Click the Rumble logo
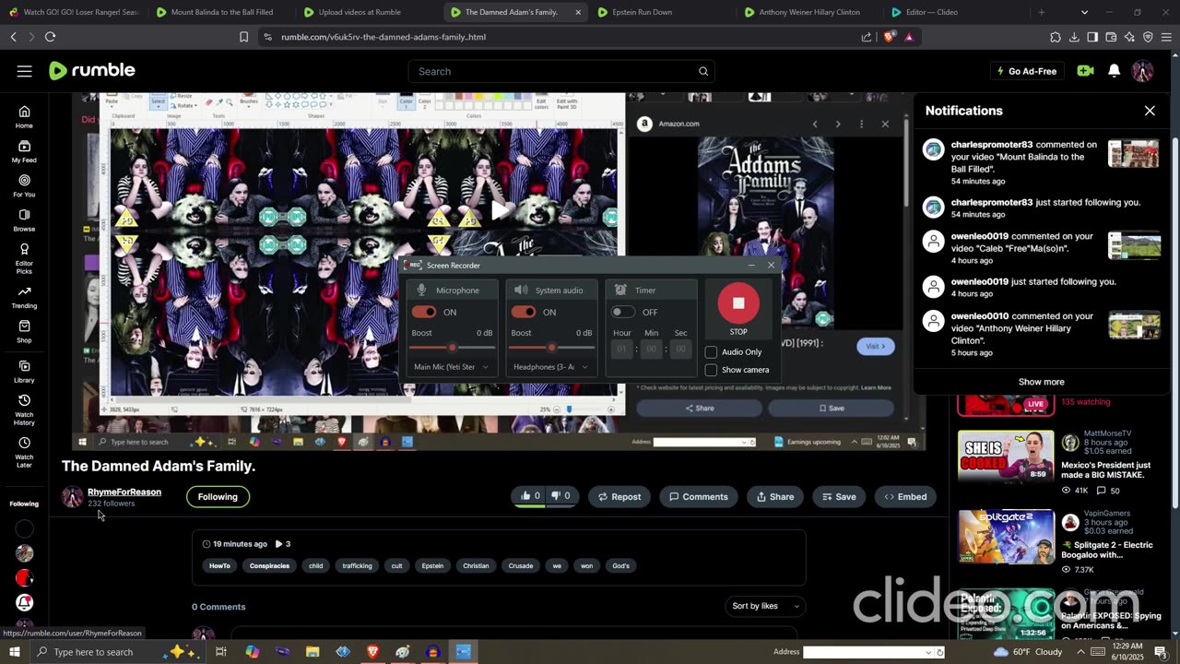 click(92, 71)
